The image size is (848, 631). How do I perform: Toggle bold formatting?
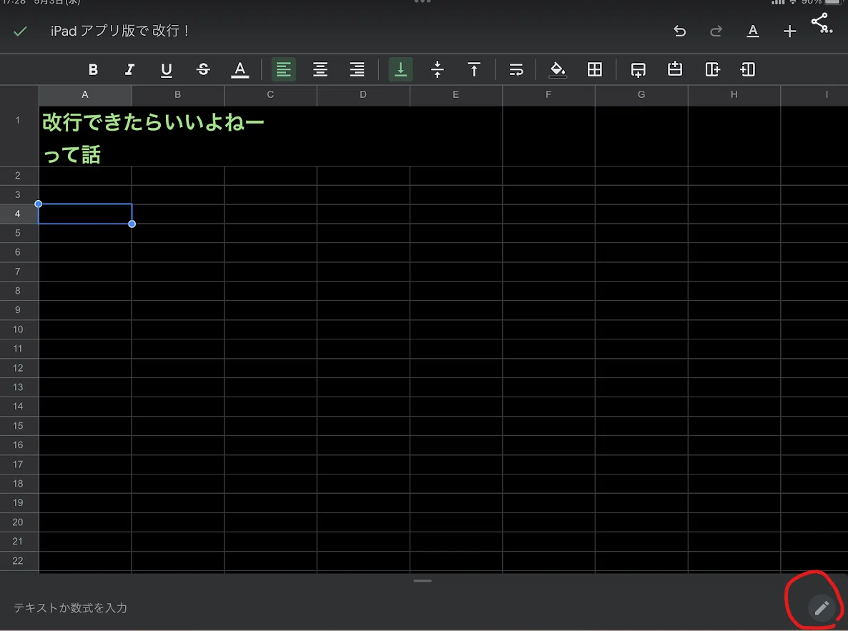tap(93, 69)
